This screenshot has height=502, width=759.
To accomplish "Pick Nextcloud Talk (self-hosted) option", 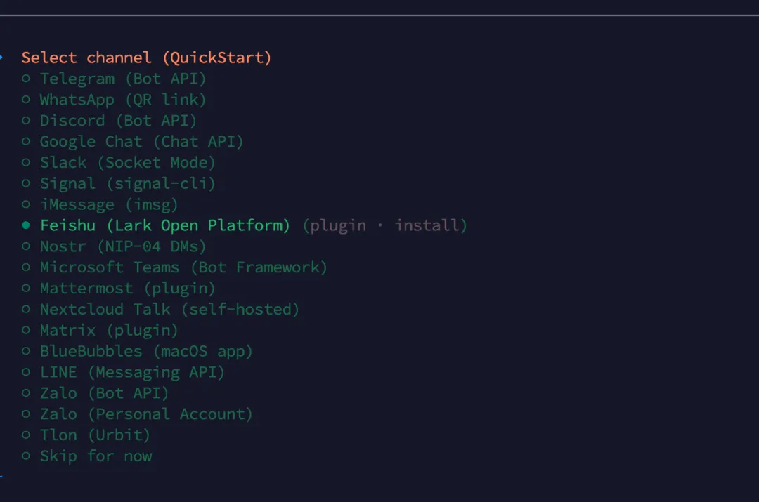I will [169, 309].
